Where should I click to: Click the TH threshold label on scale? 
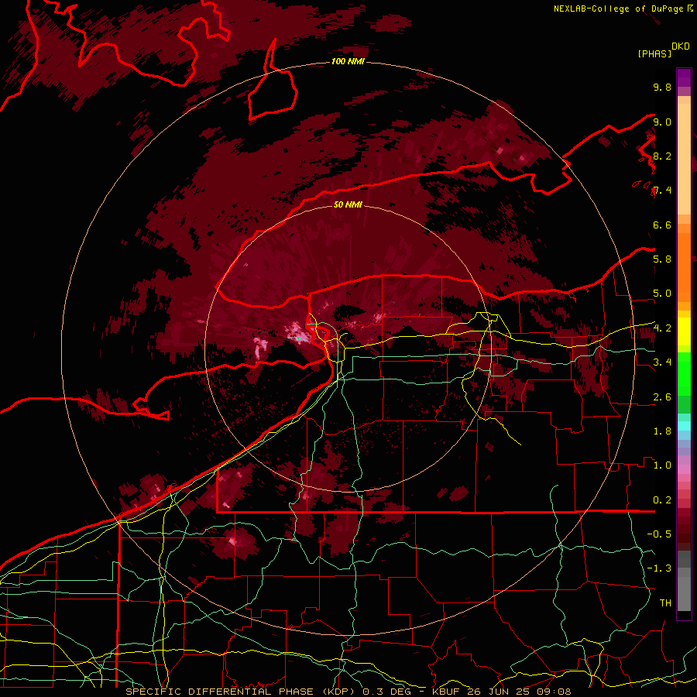point(665,603)
